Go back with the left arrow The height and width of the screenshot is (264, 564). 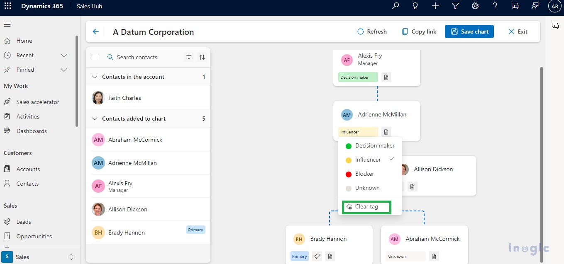pyautogui.click(x=96, y=31)
